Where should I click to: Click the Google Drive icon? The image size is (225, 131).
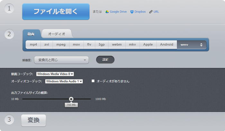(x=107, y=12)
